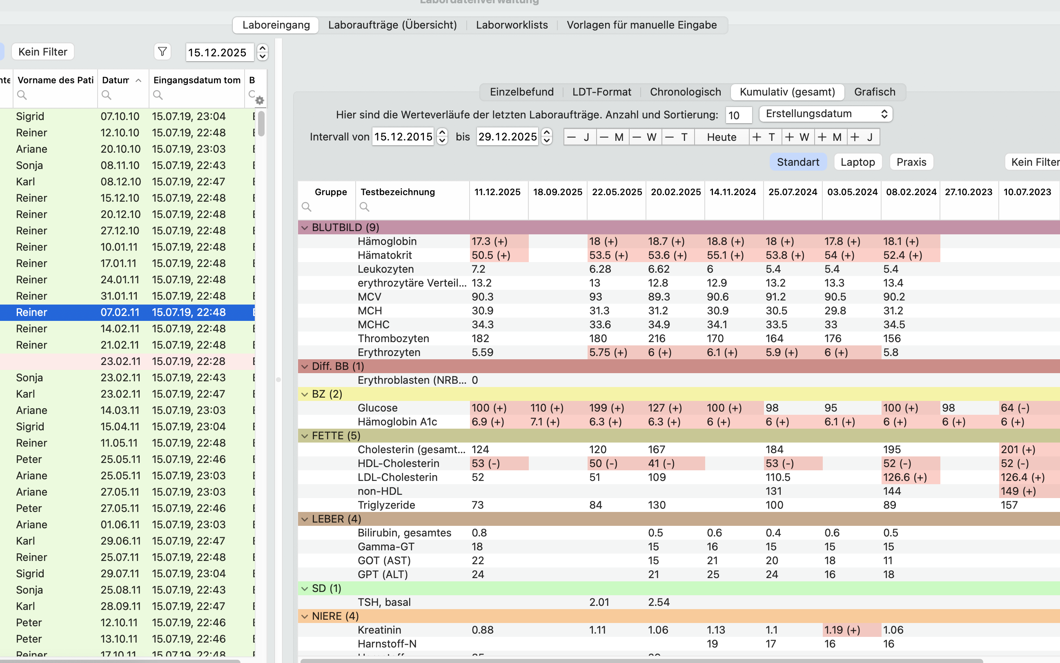Click the Heute interval button
1060x663 pixels.
tap(722, 137)
